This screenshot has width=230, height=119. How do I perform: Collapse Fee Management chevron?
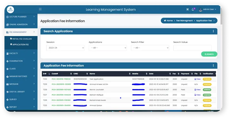tap(34, 32)
